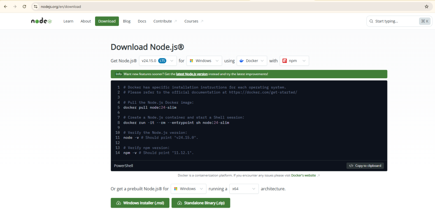435x211 pixels.
Task: Click the 'node -v' code line
Action: tap(161, 137)
